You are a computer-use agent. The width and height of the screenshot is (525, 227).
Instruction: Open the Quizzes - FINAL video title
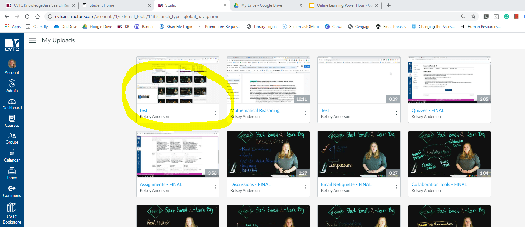point(428,110)
